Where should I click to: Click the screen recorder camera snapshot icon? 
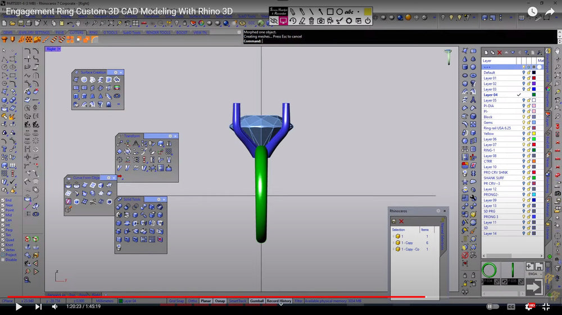pos(320,21)
